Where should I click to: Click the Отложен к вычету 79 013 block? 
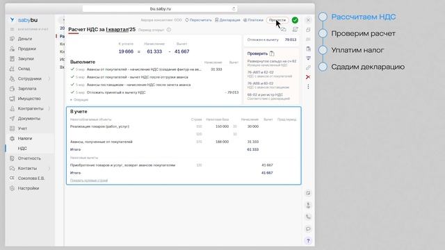coord(272,40)
